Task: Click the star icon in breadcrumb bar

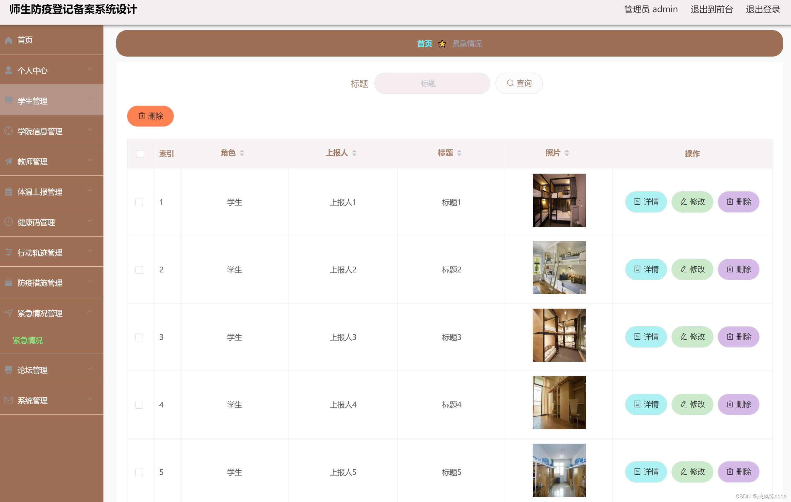Action: pos(442,44)
